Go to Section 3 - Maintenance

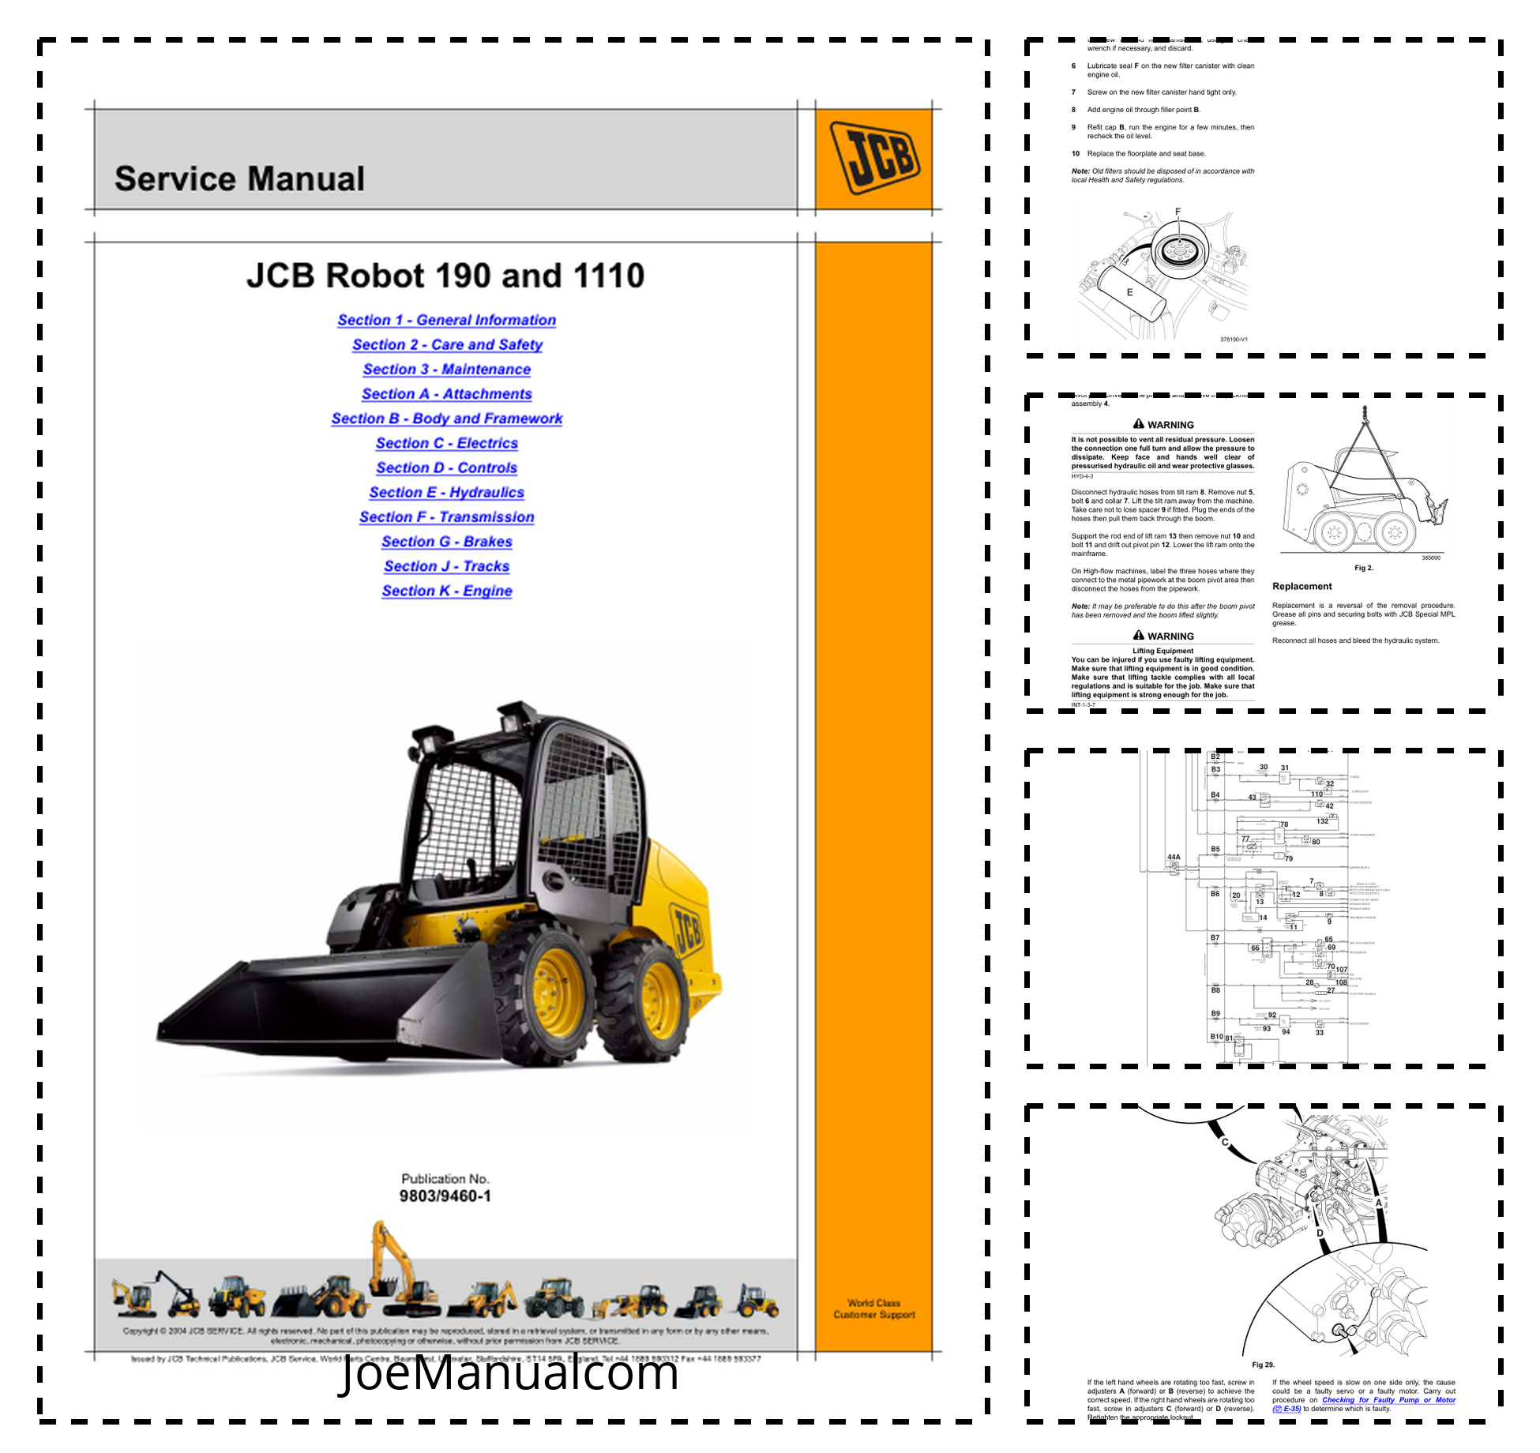pyautogui.click(x=446, y=370)
